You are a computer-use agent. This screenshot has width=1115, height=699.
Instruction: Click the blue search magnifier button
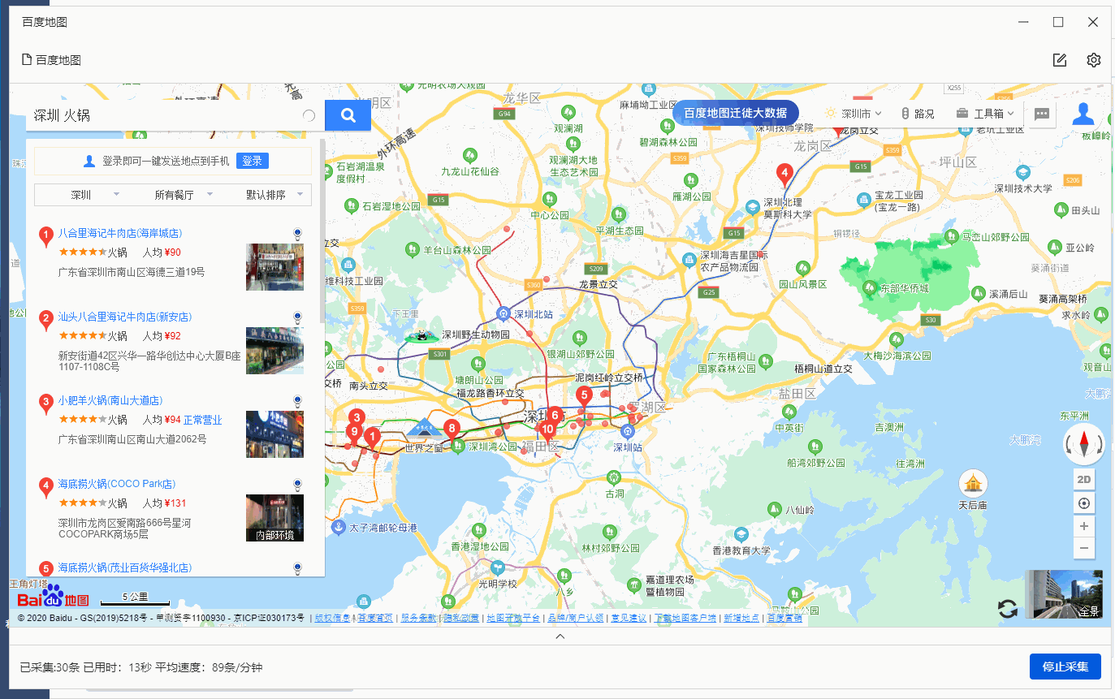pyautogui.click(x=348, y=115)
